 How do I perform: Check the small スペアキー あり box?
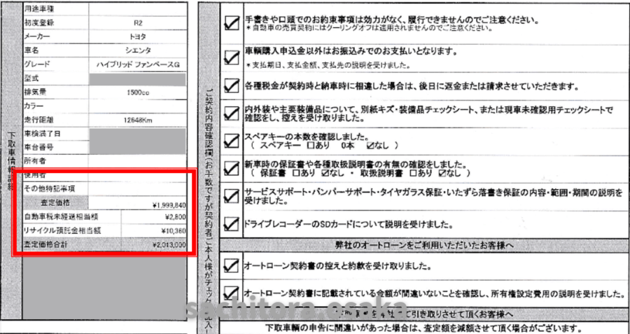[310, 148]
